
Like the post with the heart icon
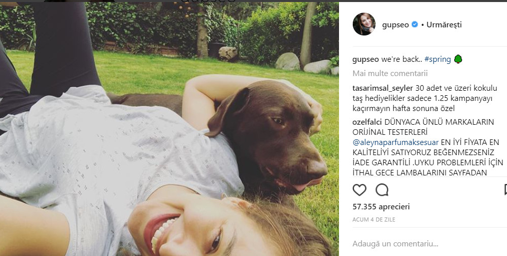(x=359, y=190)
